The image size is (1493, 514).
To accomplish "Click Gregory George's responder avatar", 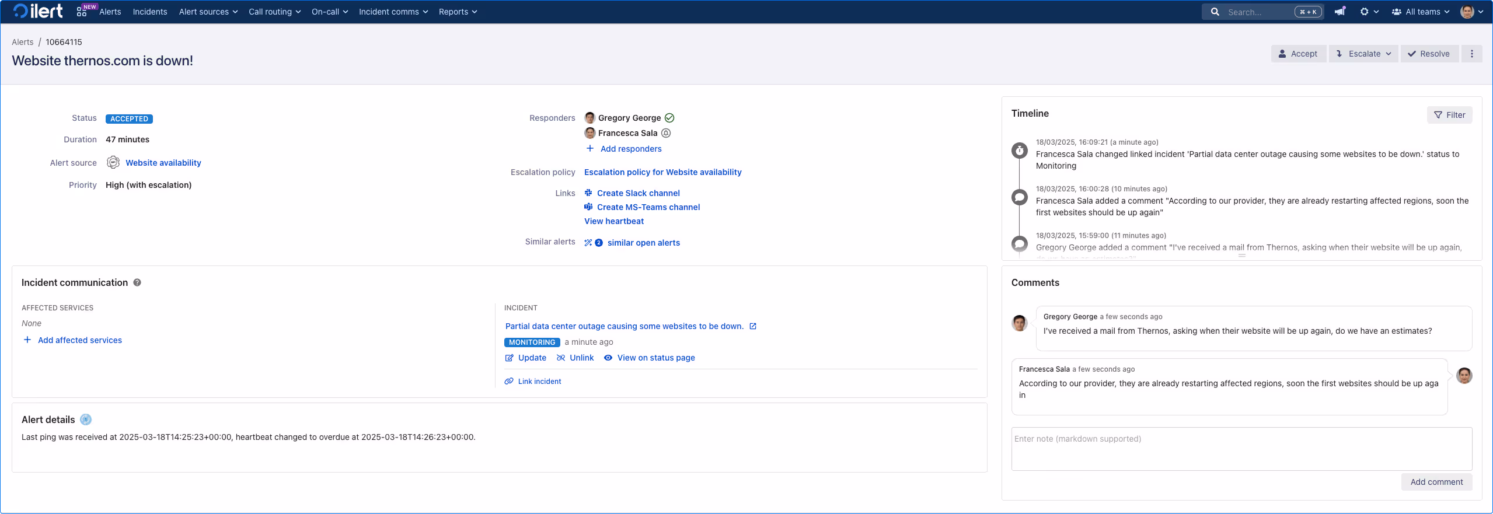I will (589, 118).
